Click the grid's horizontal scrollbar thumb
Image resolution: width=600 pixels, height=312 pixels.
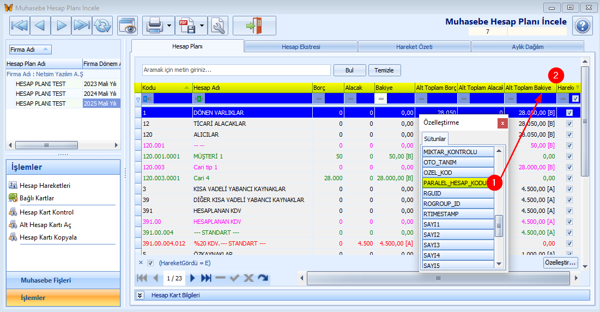coord(437,278)
